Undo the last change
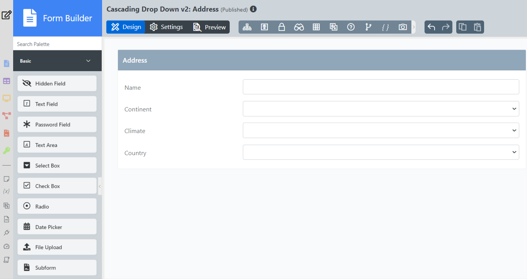Image resolution: width=527 pixels, height=279 pixels. [x=431, y=27]
